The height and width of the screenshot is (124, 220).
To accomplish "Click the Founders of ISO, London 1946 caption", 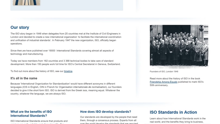I will coord(164,72).
